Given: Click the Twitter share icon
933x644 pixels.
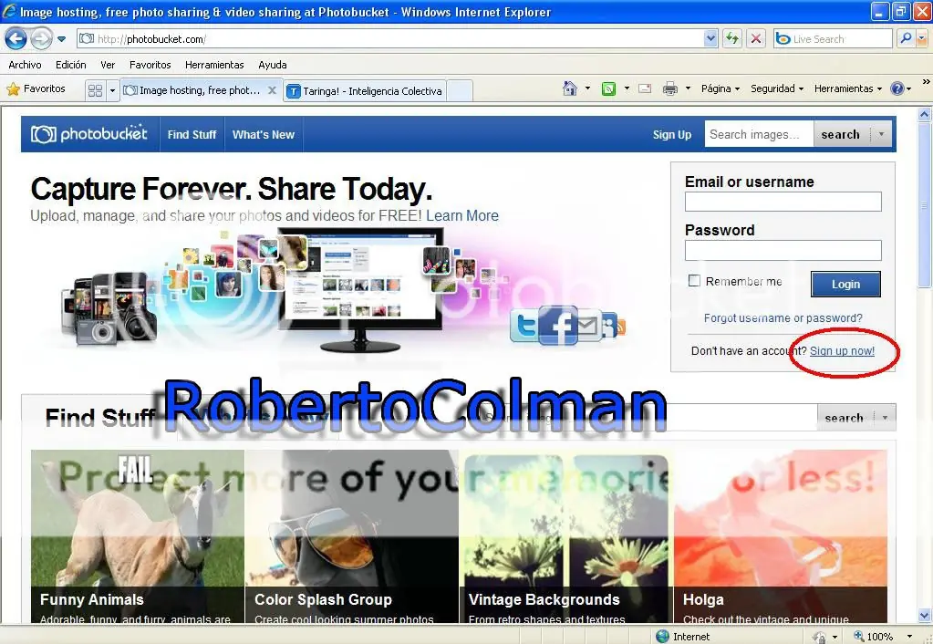Looking at the screenshot, I should pyautogui.click(x=524, y=326).
